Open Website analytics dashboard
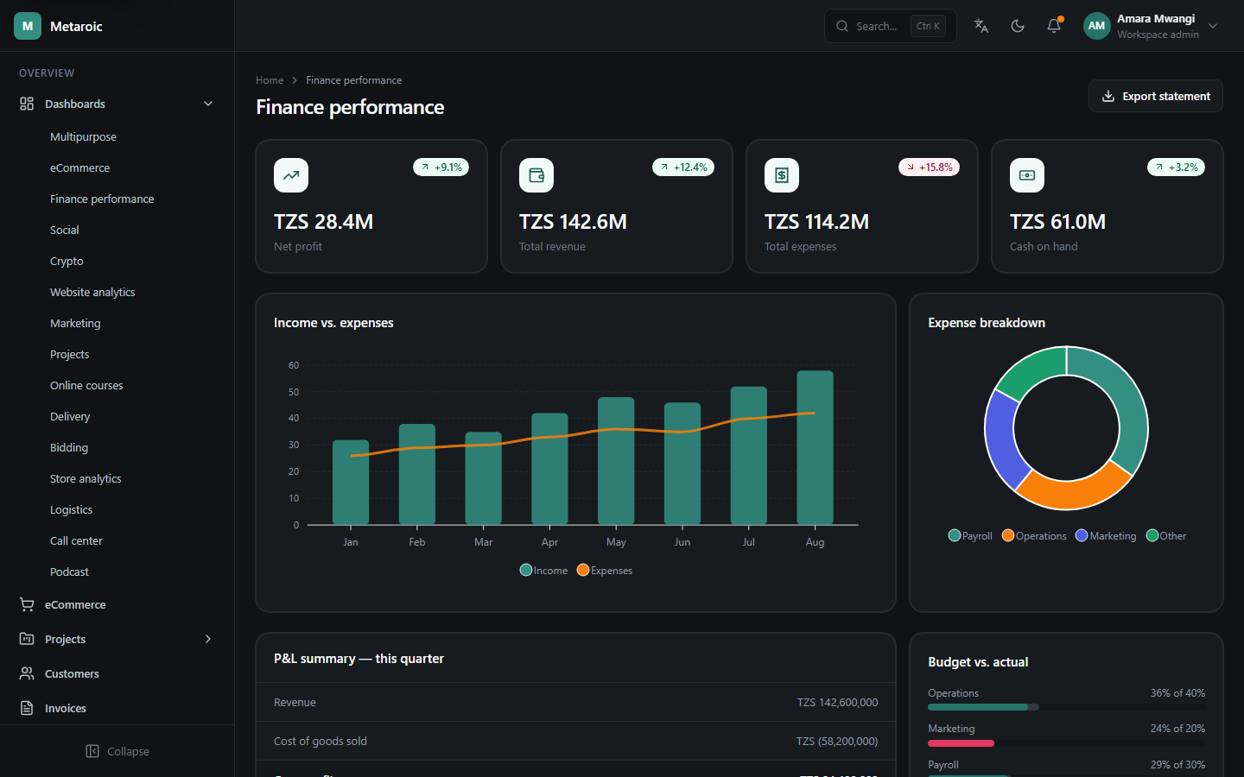 (92, 292)
